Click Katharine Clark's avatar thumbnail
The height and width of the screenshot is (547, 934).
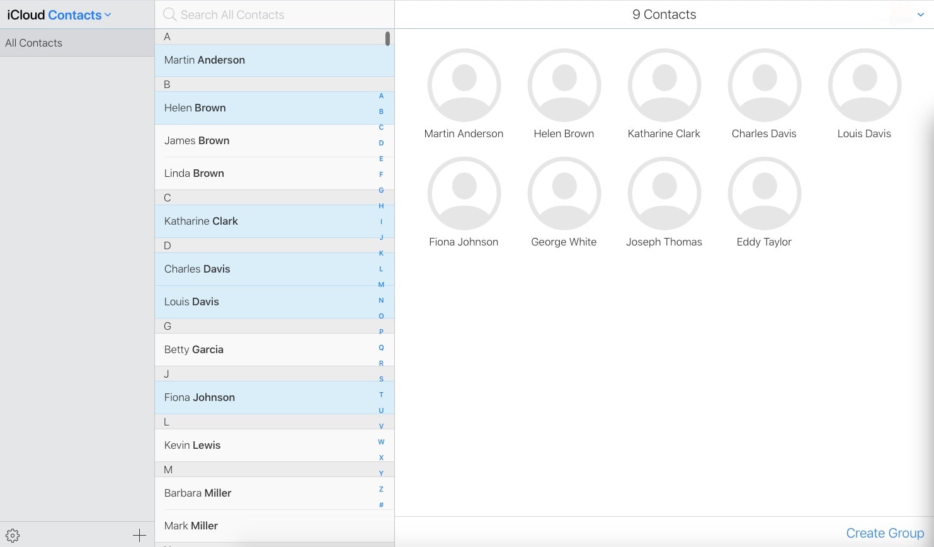coord(664,86)
